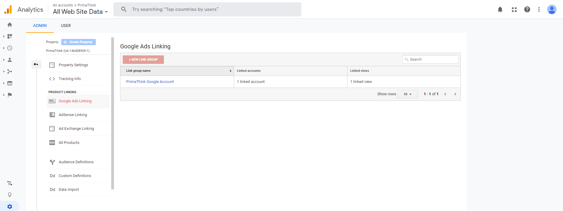Viewport: 563px width, 211px height.
Task: Open Audience Definitions menu item
Action: click(78, 162)
